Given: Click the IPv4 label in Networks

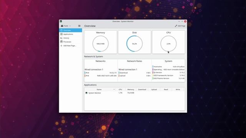Looking at the screenshot, I should pyautogui.click(x=87, y=73).
